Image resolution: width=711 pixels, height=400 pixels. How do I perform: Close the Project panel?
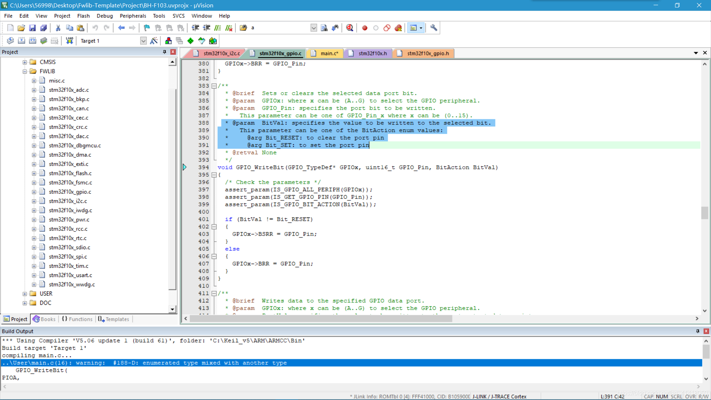pos(173,52)
